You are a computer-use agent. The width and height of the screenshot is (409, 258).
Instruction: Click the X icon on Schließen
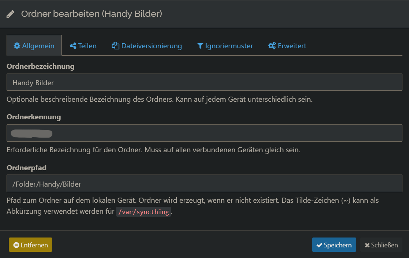[367, 245]
